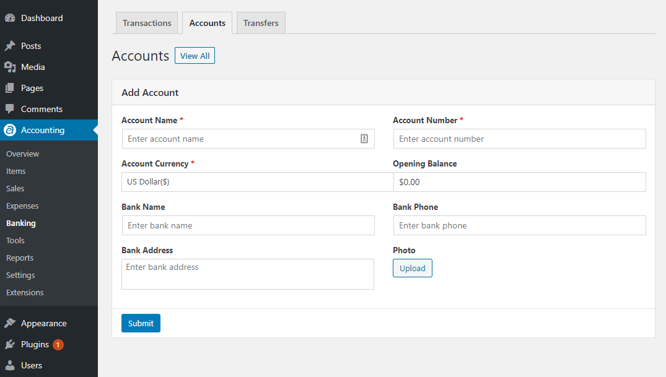The width and height of the screenshot is (666, 377).
Task: Select the Accounting menu item
Action: pos(49,131)
